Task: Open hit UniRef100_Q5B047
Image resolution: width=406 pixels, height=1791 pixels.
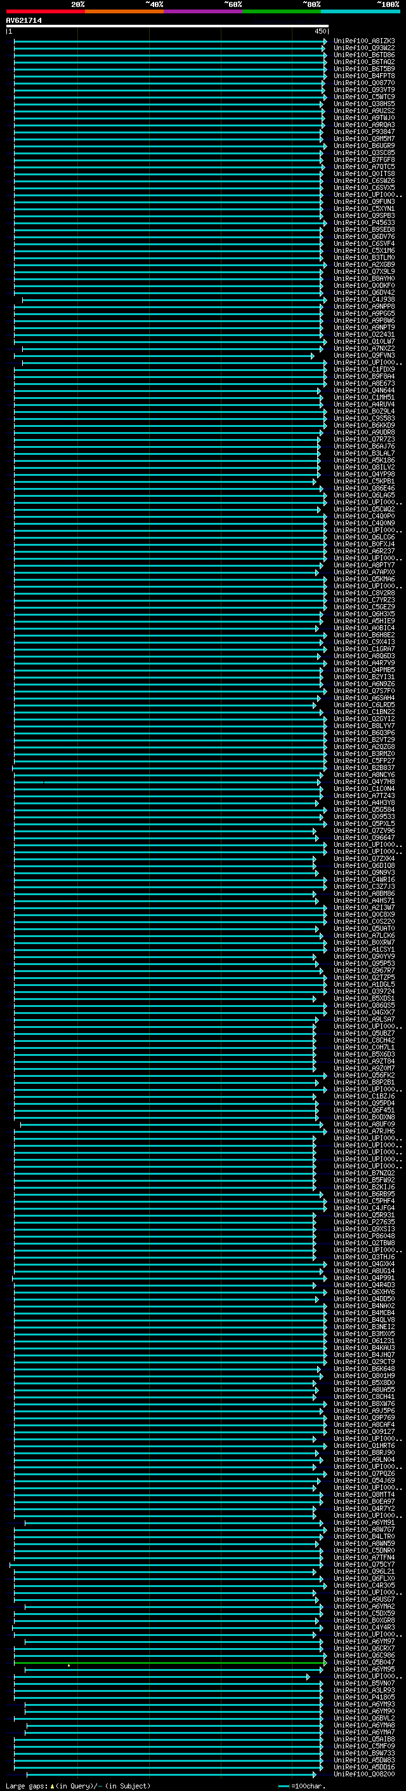Action: (x=363, y=1663)
